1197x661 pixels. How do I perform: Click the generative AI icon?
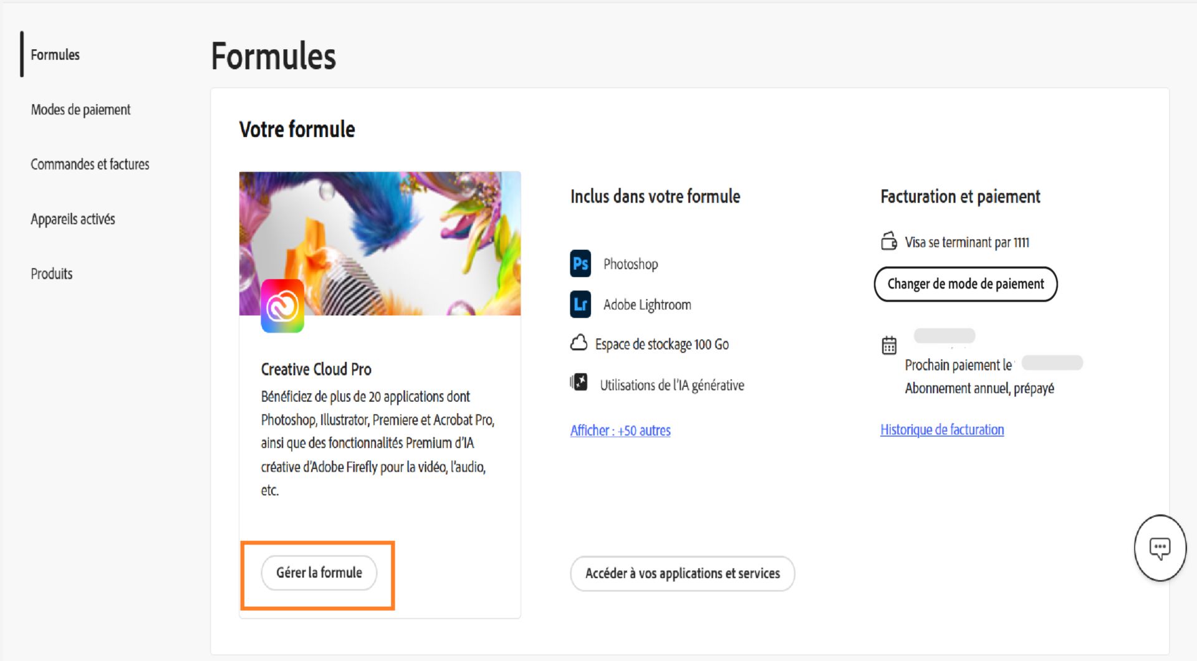click(x=579, y=382)
